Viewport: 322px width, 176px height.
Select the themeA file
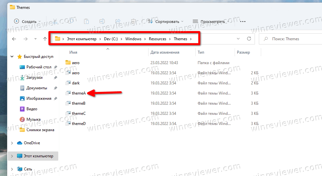tap(76, 93)
